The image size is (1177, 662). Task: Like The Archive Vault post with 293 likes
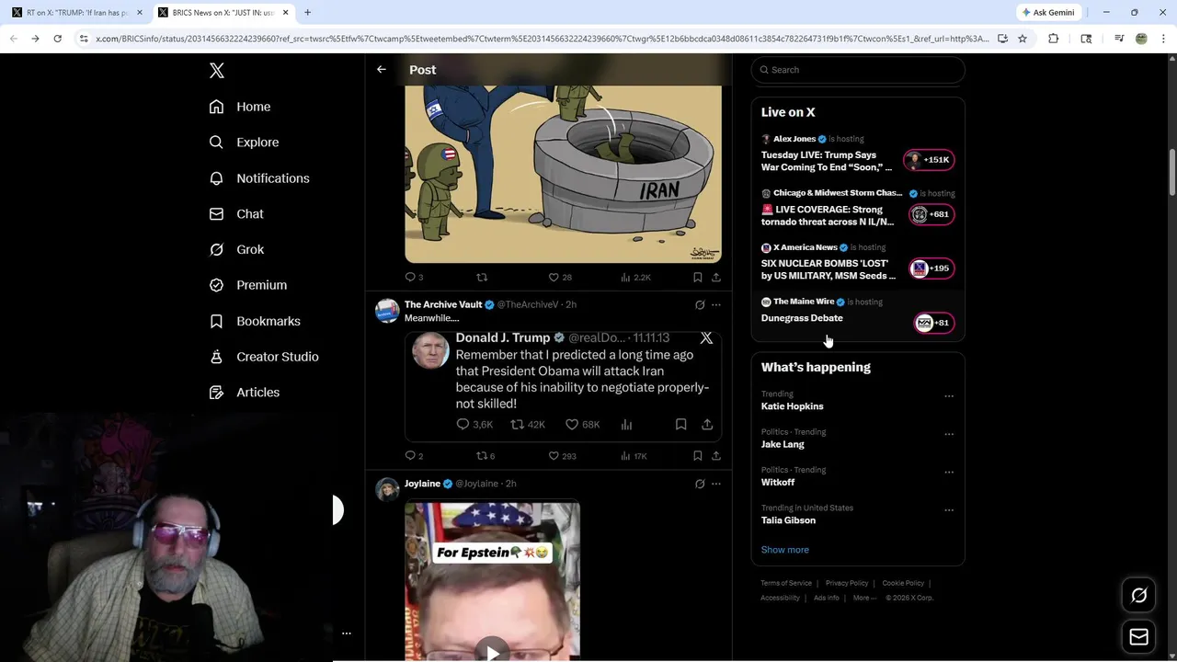pos(562,456)
